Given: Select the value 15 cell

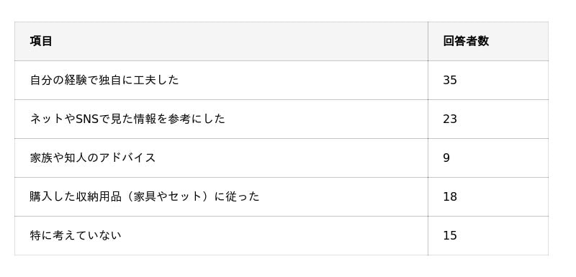Looking at the screenshot, I should 488,235.
